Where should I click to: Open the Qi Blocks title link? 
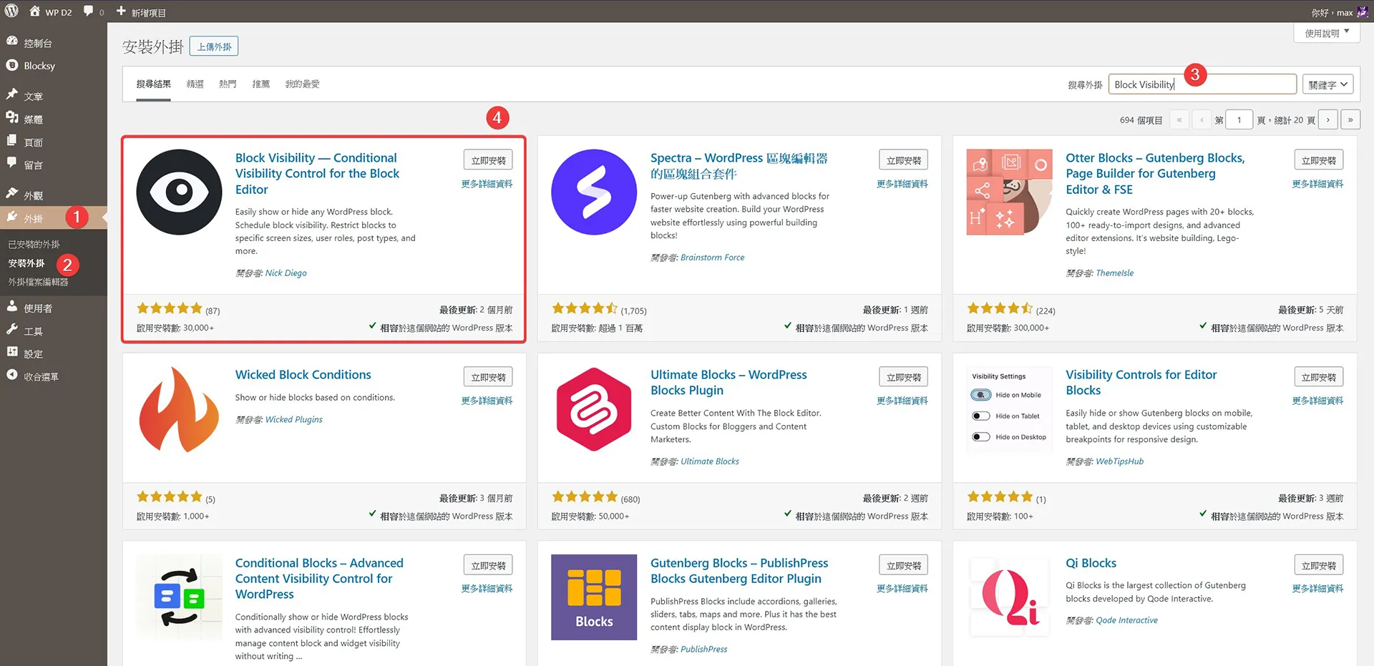[1091, 563]
